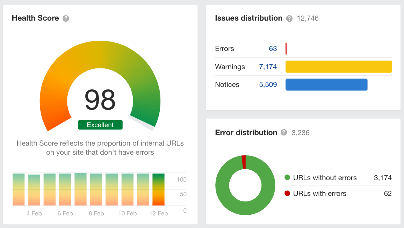
Task: Click the blue Notices bar
Action: [x=326, y=84]
